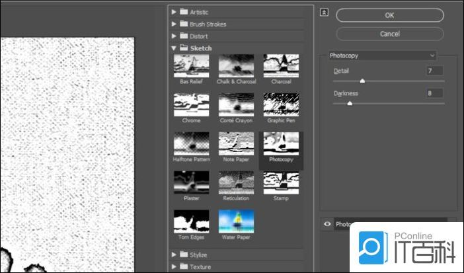Click the Texture folder icon

click(x=184, y=266)
